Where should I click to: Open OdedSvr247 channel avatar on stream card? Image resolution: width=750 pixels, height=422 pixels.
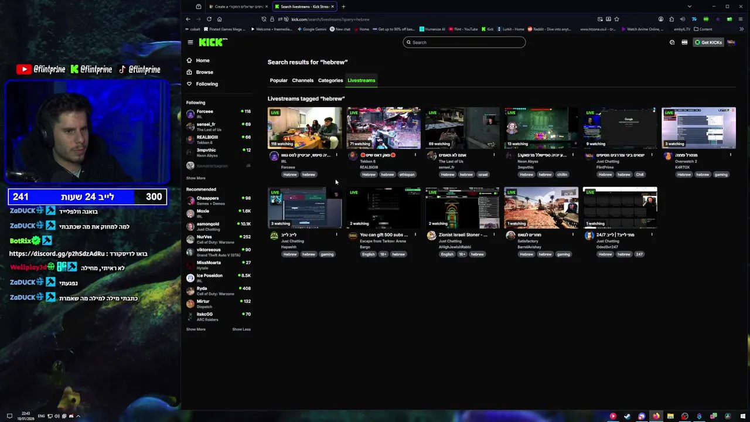[589, 236]
